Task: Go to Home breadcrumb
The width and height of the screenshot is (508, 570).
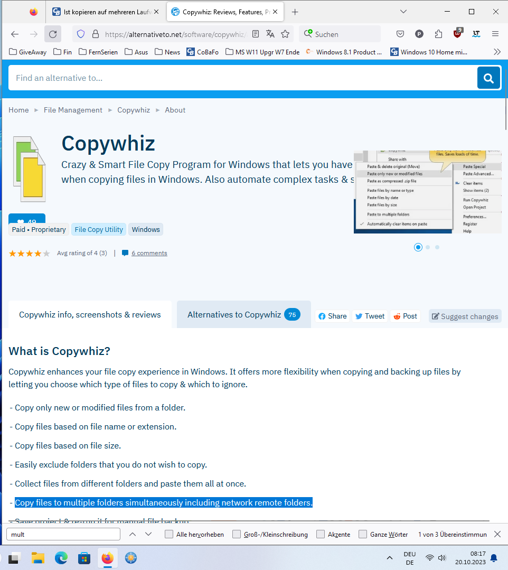Action: click(x=18, y=110)
